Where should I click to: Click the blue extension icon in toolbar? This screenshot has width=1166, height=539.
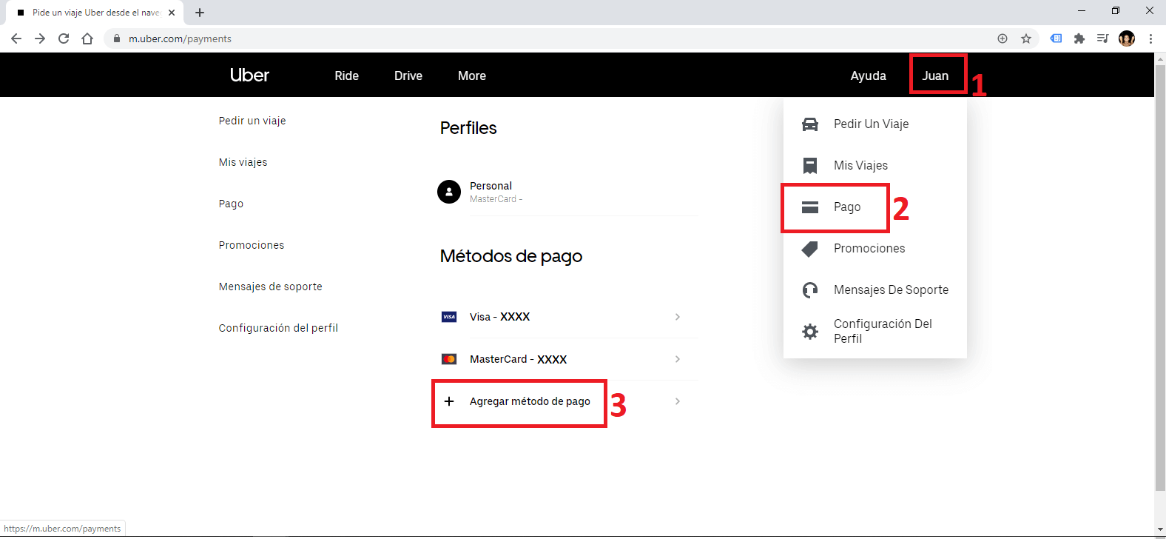click(1057, 38)
